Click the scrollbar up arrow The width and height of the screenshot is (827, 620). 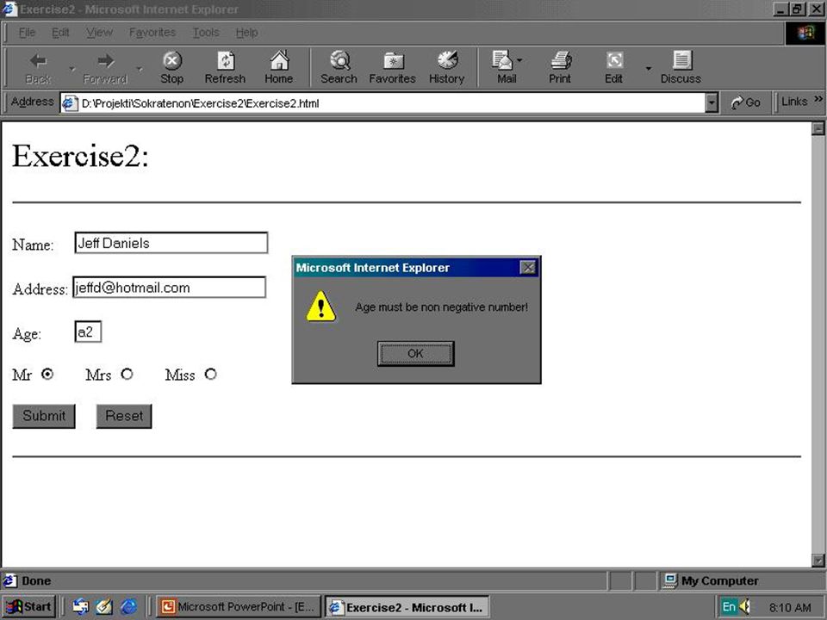pos(818,128)
